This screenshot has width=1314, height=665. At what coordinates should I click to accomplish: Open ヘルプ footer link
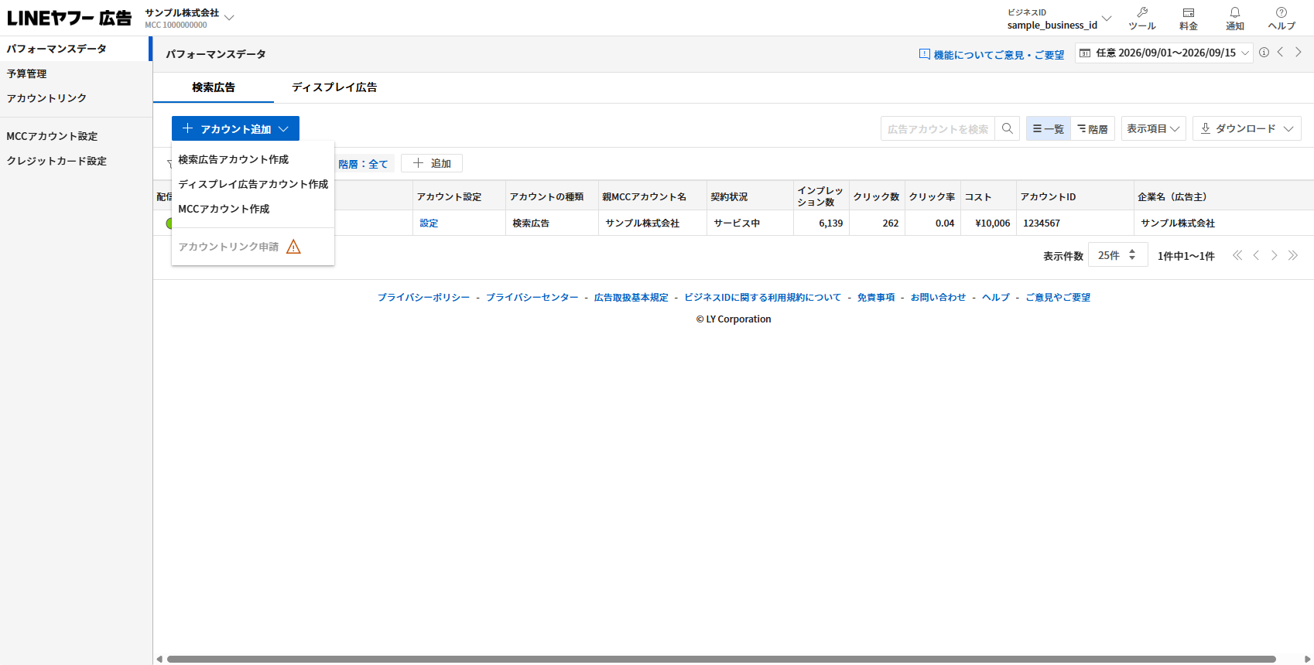click(996, 297)
